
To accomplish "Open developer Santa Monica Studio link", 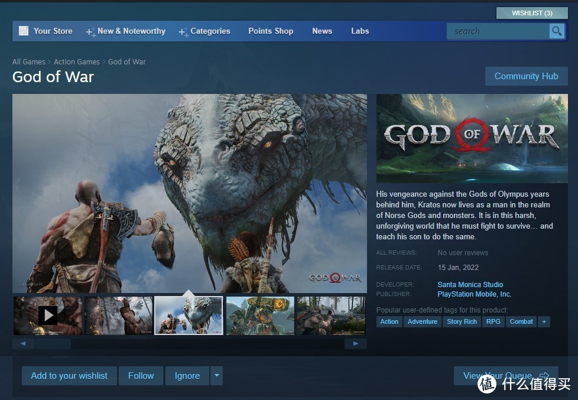I will tap(470, 285).
